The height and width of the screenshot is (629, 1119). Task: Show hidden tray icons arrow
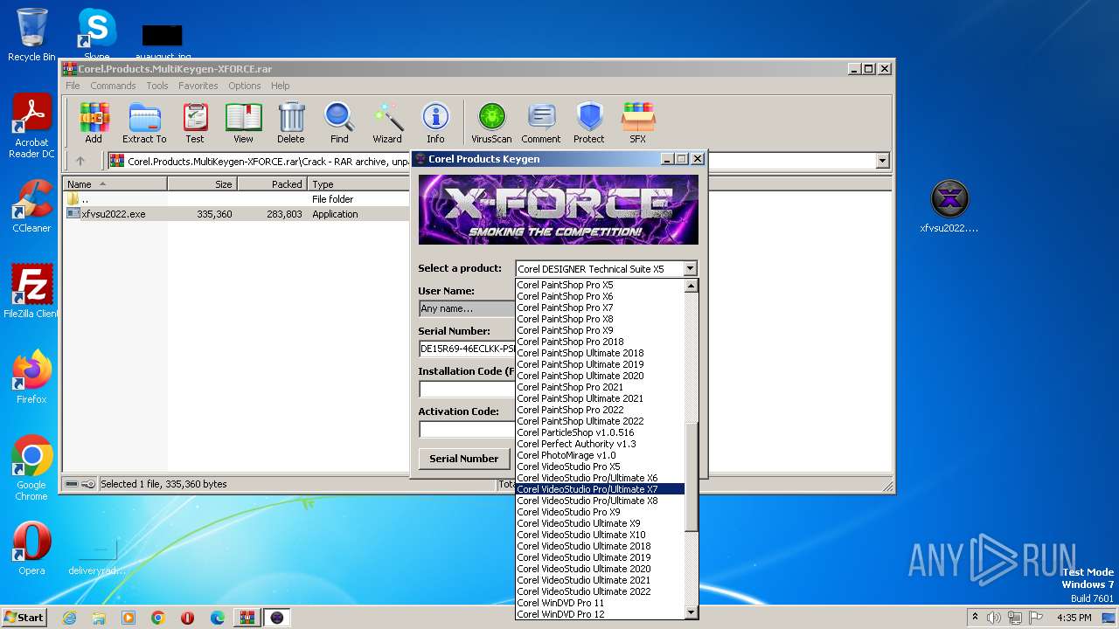(975, 618)
